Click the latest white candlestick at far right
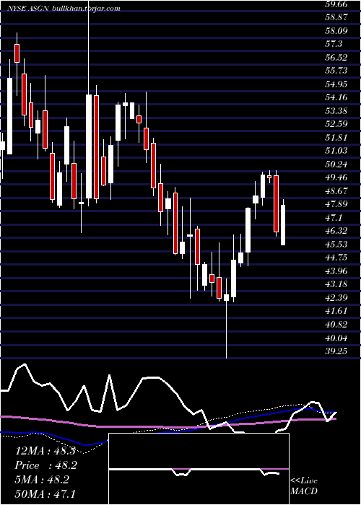 click(283, 222)
